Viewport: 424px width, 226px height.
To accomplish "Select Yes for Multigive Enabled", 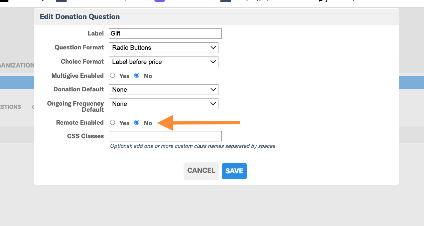I will (x=112, y=76).
